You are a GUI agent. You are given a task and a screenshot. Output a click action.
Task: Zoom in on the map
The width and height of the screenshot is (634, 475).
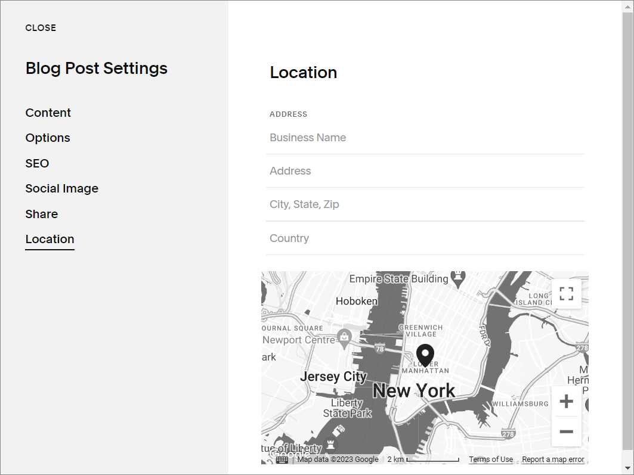pyautogui.click(x=566, y=401)
